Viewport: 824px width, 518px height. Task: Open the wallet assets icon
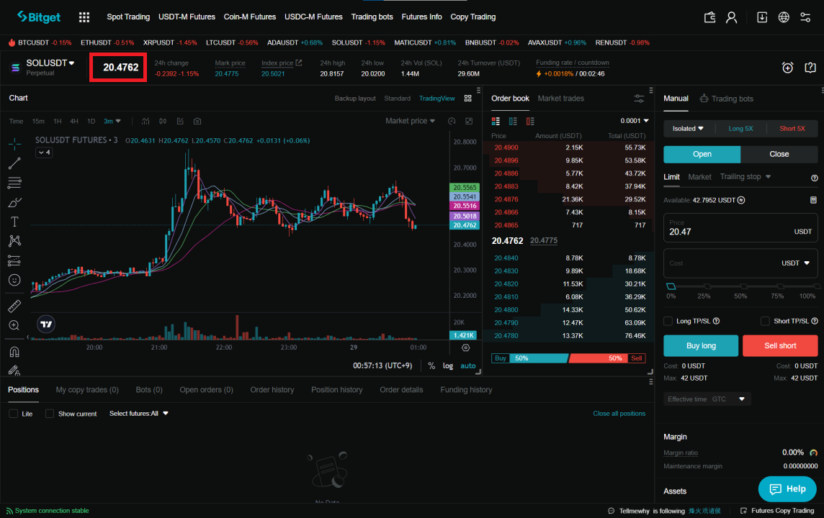point(709,17)
